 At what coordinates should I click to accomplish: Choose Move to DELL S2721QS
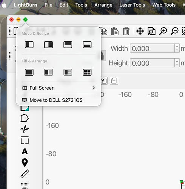pos(59,100)
